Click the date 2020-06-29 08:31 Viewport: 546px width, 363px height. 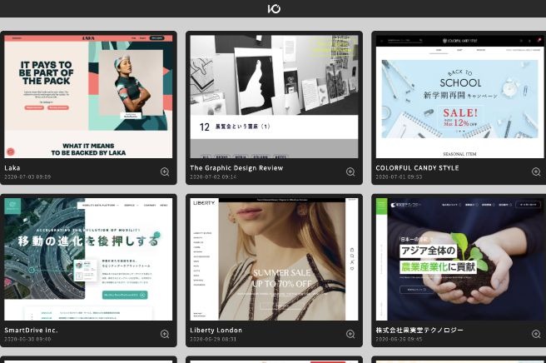coord(213,339)
